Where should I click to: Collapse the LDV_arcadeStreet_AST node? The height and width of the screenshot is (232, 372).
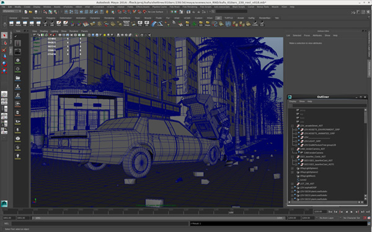[x=292, y=126]
